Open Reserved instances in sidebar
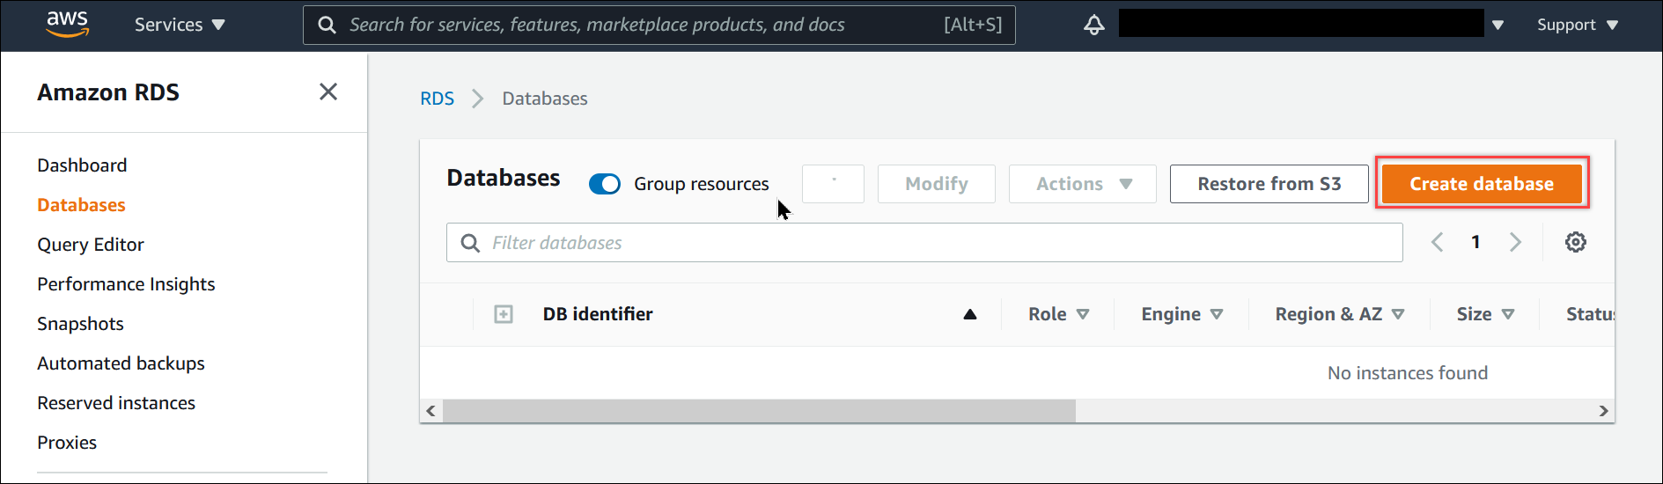Screen dimensions: 1663x484 click(x=116, y=403)
